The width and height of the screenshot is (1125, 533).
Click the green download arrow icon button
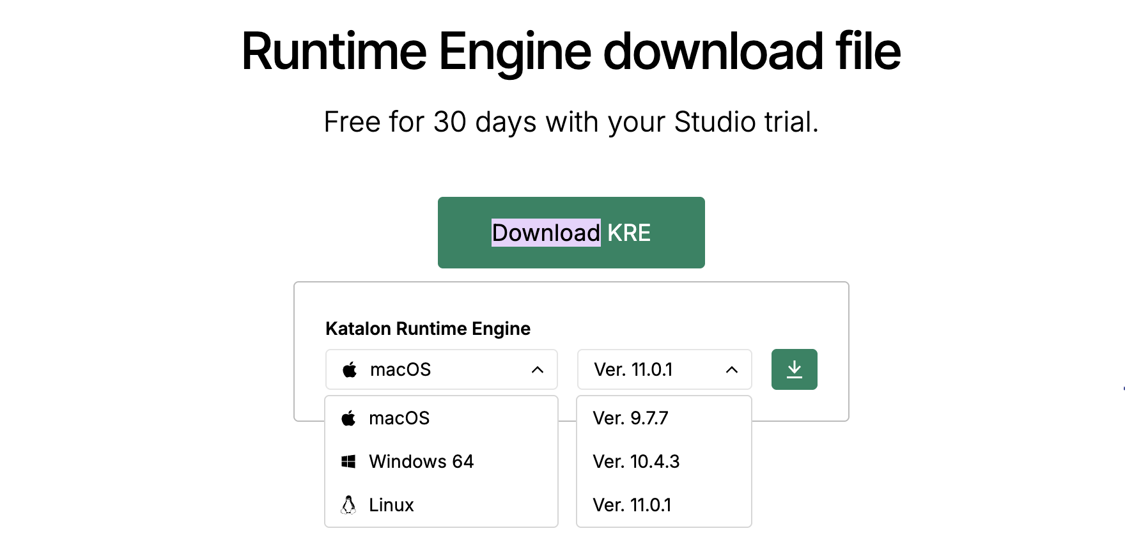[x=794, y=369]
